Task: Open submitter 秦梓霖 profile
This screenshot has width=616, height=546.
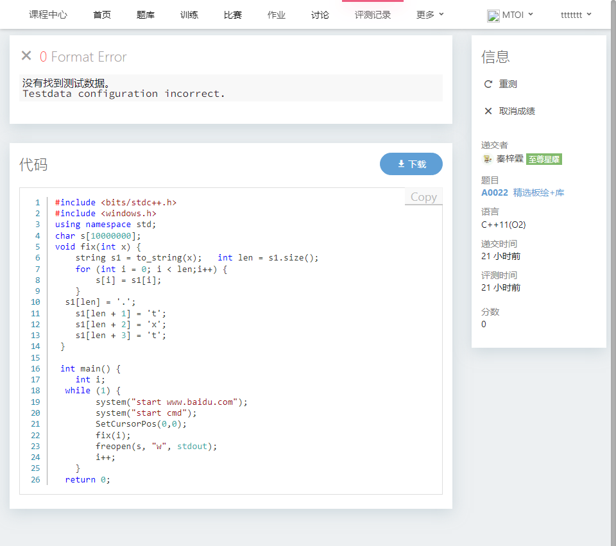Action: click(510, 158)
